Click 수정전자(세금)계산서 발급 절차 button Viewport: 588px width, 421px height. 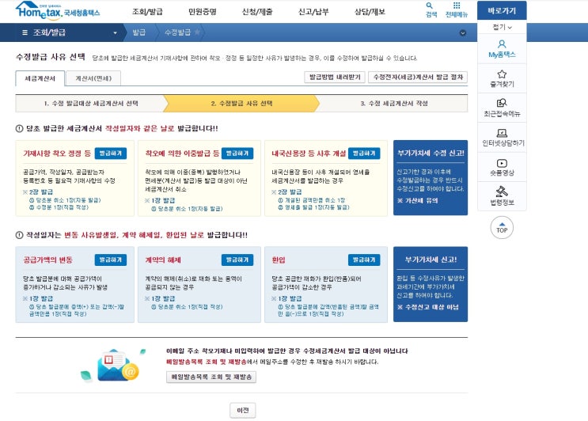point(418,78)
